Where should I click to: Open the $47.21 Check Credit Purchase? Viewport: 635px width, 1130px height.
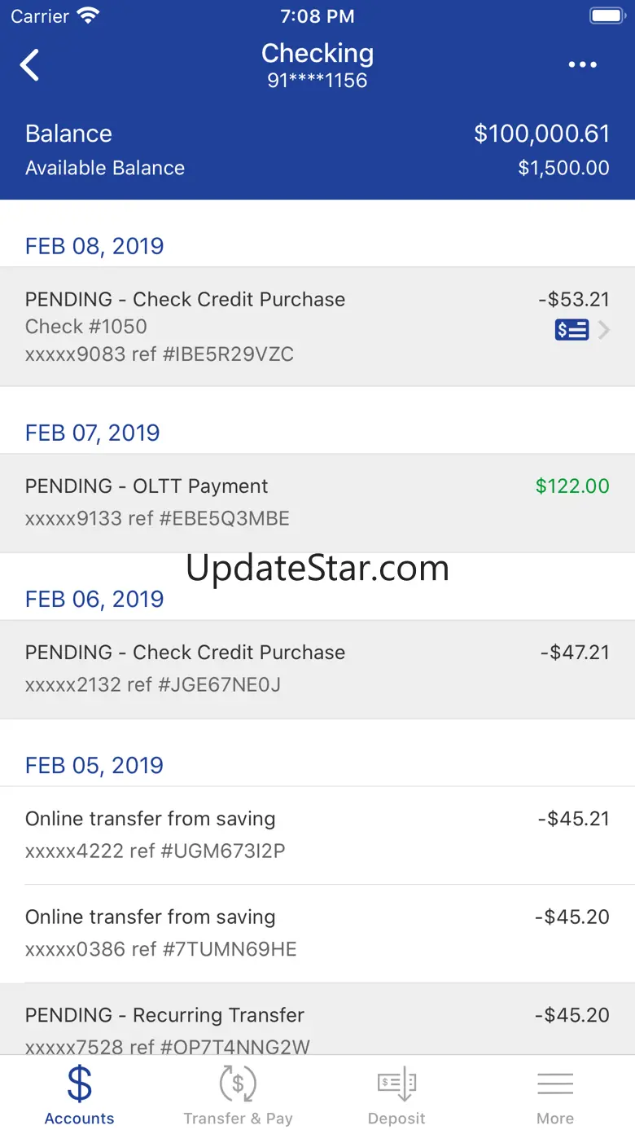click(x=317, y=668)
